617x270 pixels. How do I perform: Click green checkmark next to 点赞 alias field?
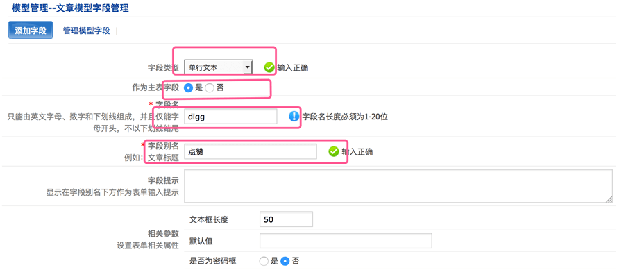click(x=334, y=151)
